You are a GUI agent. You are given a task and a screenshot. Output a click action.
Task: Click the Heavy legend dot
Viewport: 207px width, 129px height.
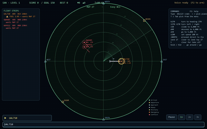coord(149,107)
